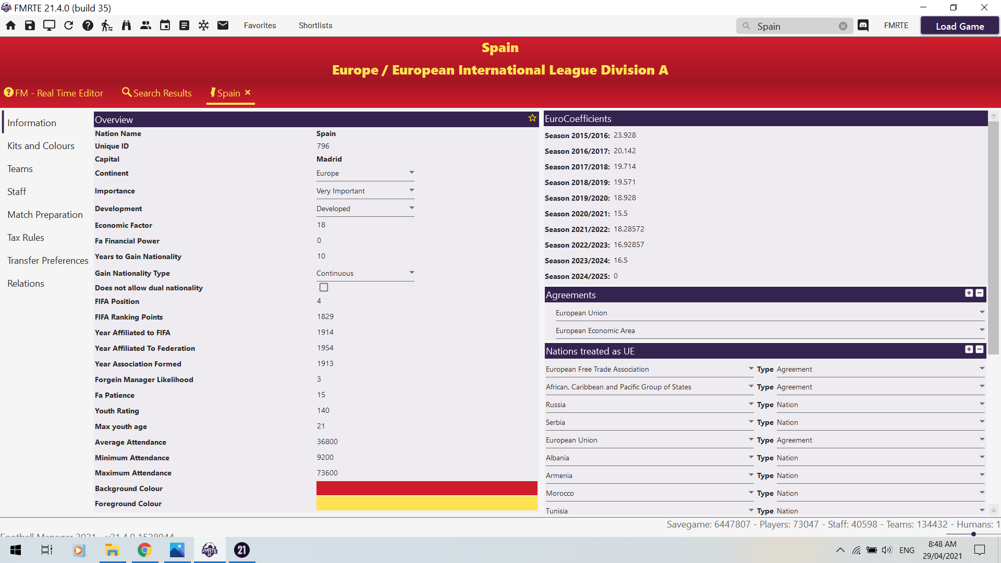The image size is (1001, 563).
Task: Mark Overview as favorite with star
Action: pyautogui.click(x=532, y=118)
